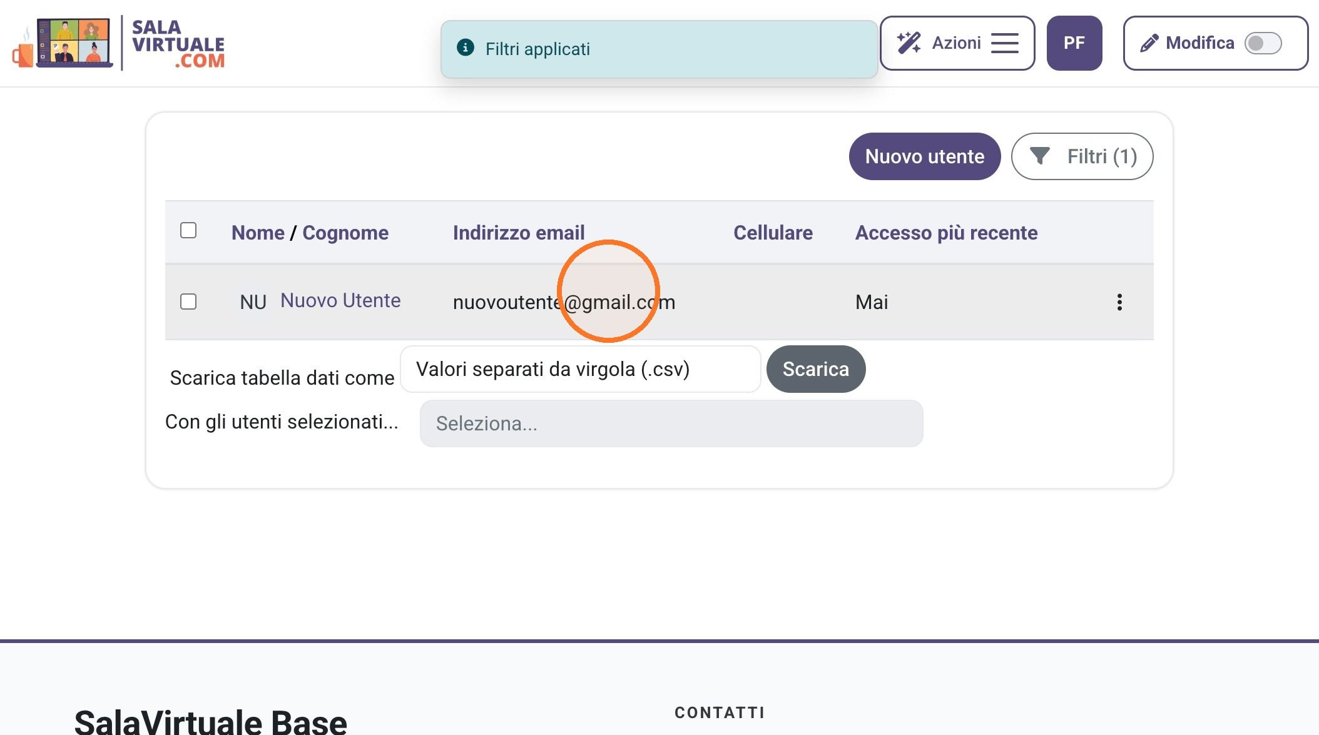Click the SalaVirtuale.com logo

[x=118, y=43]
